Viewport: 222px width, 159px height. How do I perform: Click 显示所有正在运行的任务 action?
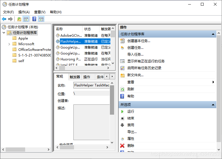click(x=146, y=61)
